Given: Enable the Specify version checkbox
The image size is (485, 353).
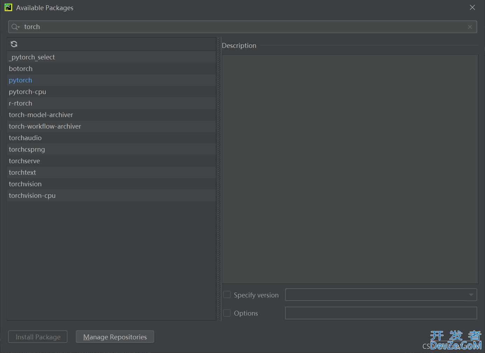Looking at the screenshot, I should [227, 295].
